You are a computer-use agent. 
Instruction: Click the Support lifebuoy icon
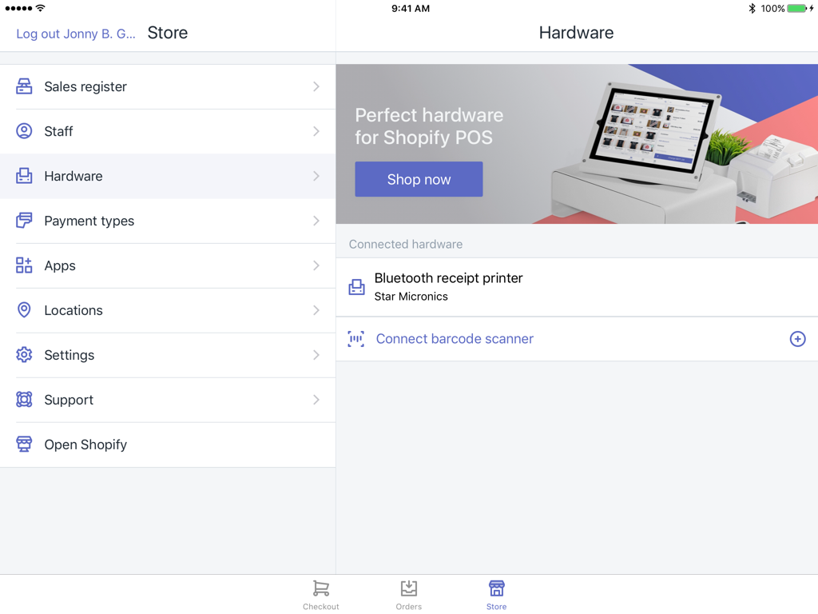pos(24,400)
